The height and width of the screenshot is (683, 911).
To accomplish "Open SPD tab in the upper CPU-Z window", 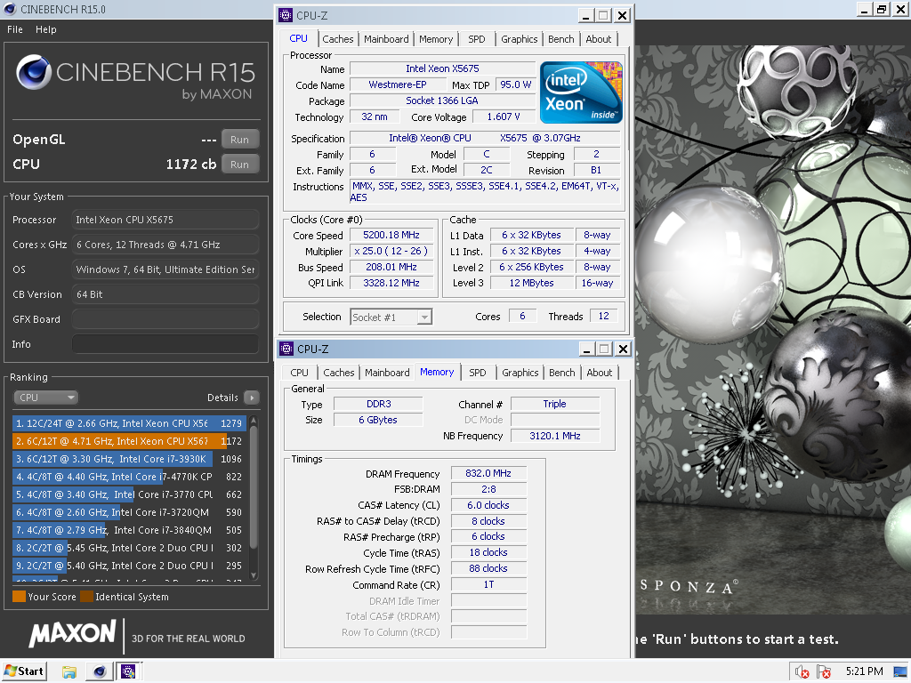I will coord(477,39).
